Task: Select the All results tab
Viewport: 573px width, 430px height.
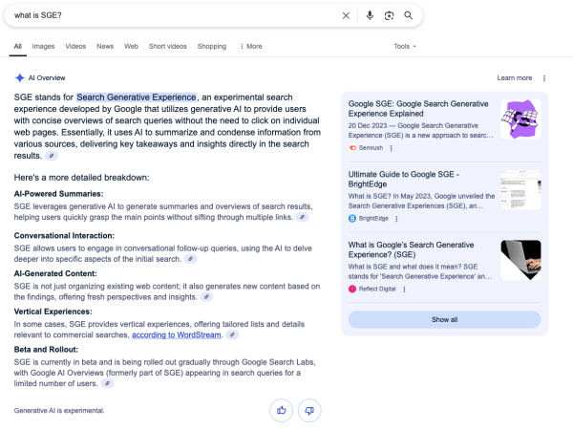Action: pos(18,47)
